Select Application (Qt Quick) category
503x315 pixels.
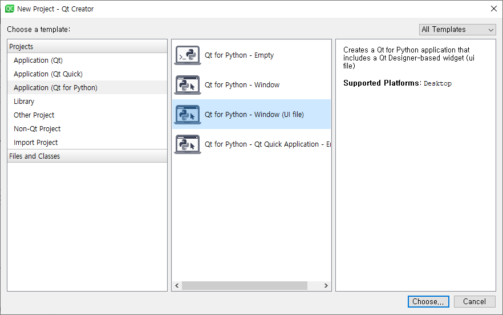(x=87, y=74)
